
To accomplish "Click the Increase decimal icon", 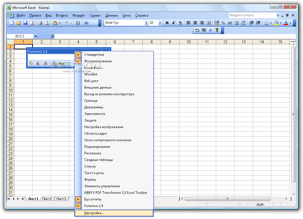I will 236,23.
